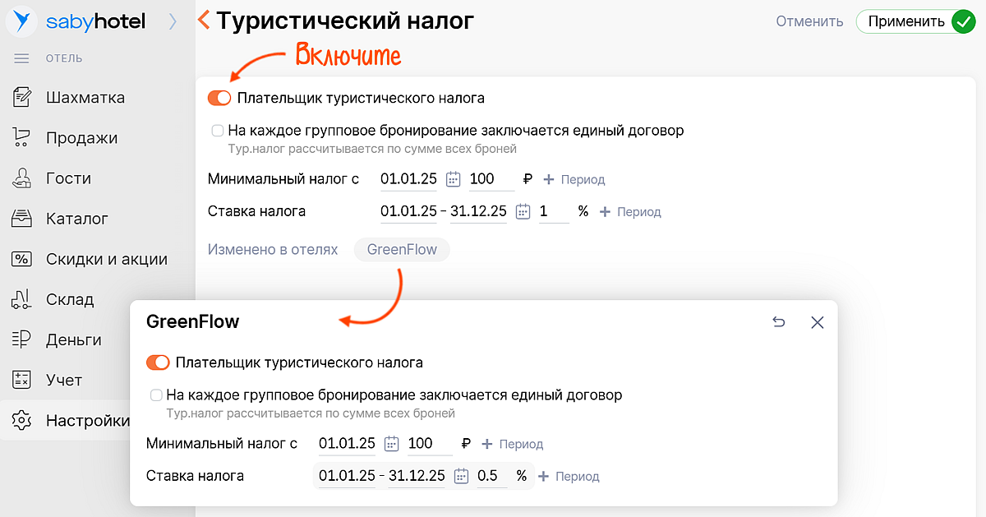The image size is (986, 517).
Task: Check the единый договор checkbox in GreenFlow panel
Action: 156,395
